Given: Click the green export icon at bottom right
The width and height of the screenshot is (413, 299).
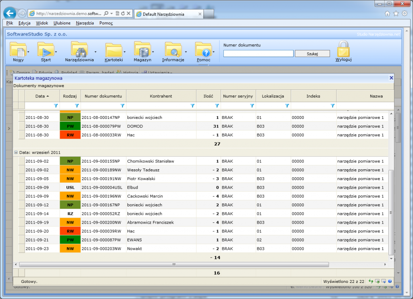Looking at the screenshot, I should (377, 281).
